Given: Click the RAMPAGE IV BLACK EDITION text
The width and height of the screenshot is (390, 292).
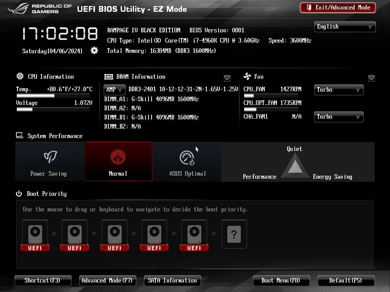Looking at the screenshot, I should (x=144, y=30).
